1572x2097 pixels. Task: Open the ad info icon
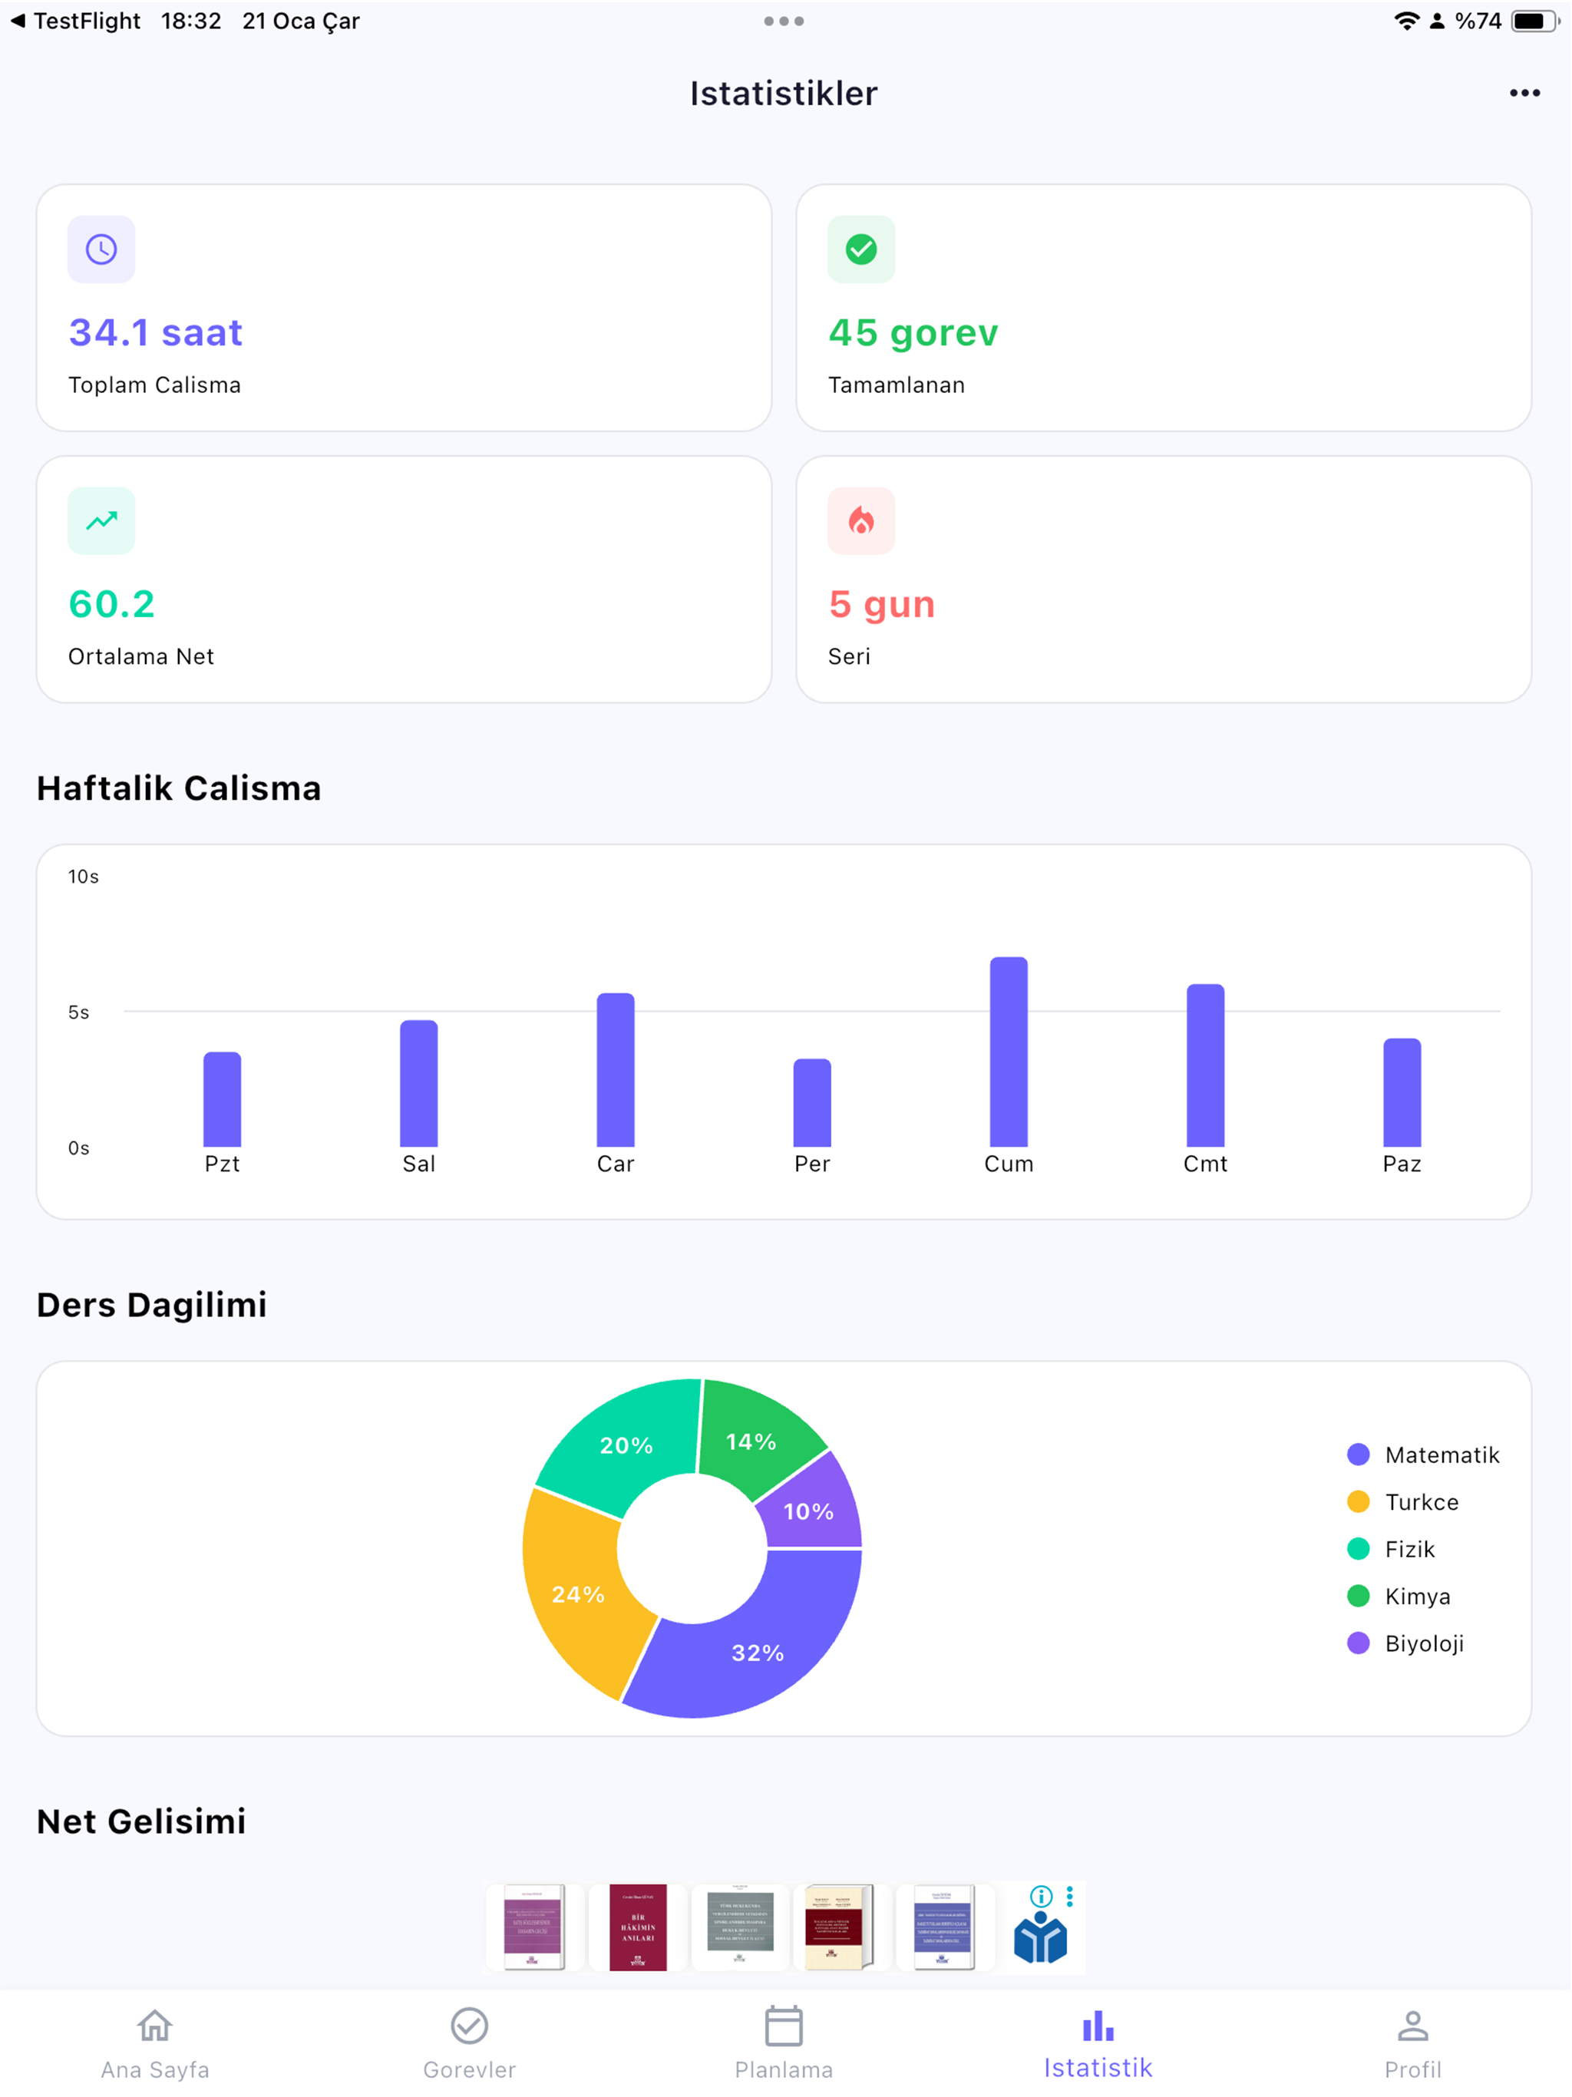point(1041,1896)
